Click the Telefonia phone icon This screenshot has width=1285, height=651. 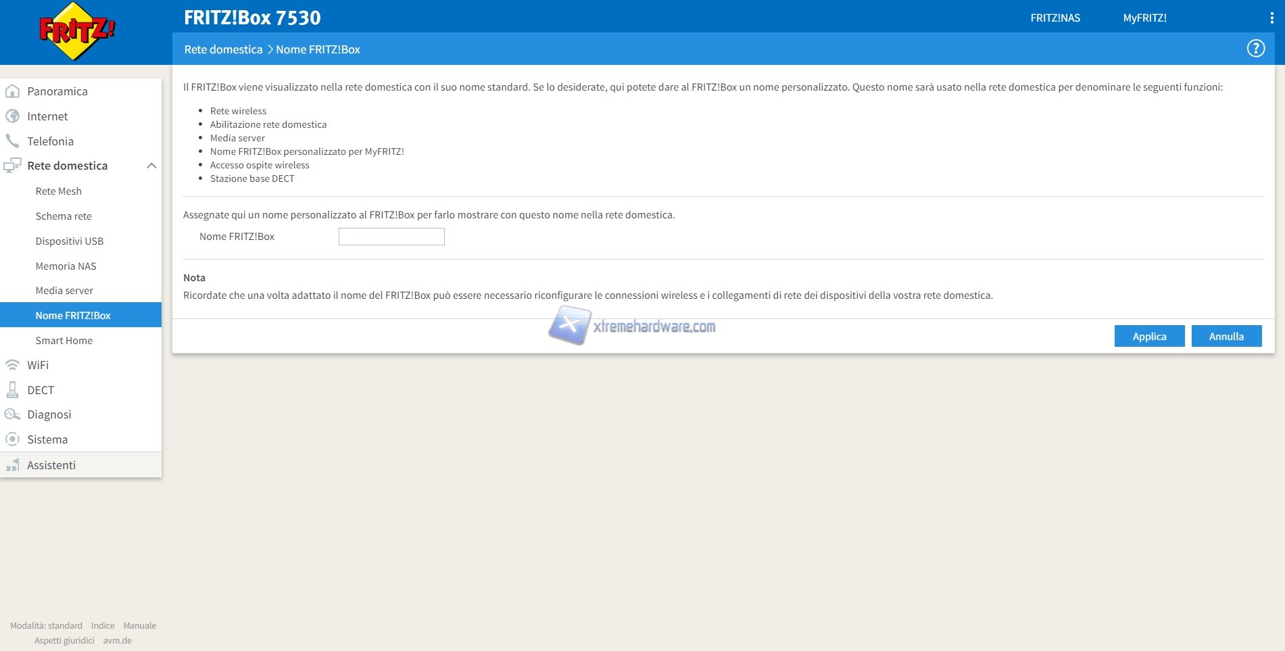pyautogui.click(x=12, y=141)
